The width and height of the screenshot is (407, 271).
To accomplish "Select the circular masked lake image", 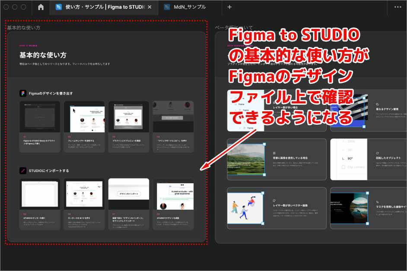I will point(358,208).
